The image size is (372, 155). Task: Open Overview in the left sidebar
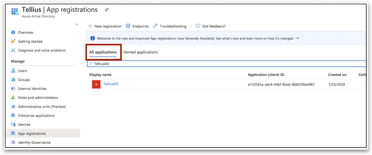25,33
